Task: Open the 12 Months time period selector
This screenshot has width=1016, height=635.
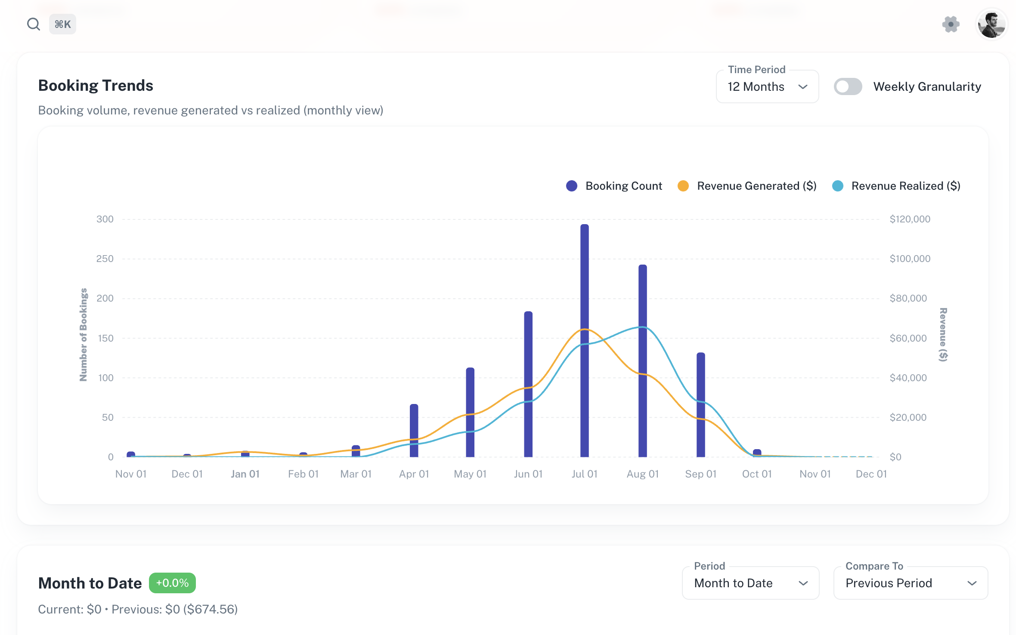Action: coord(767,86)
